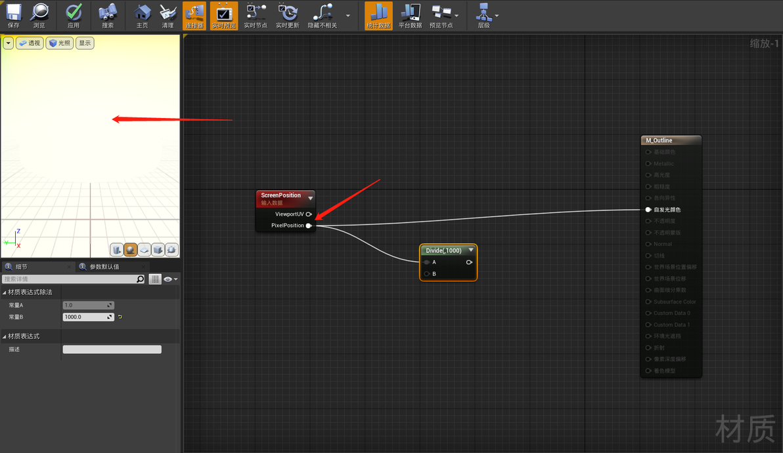The image size is (783, 453).
Task: Click the 预览节点 (Preview Nodes) icon
Action: 441,16
